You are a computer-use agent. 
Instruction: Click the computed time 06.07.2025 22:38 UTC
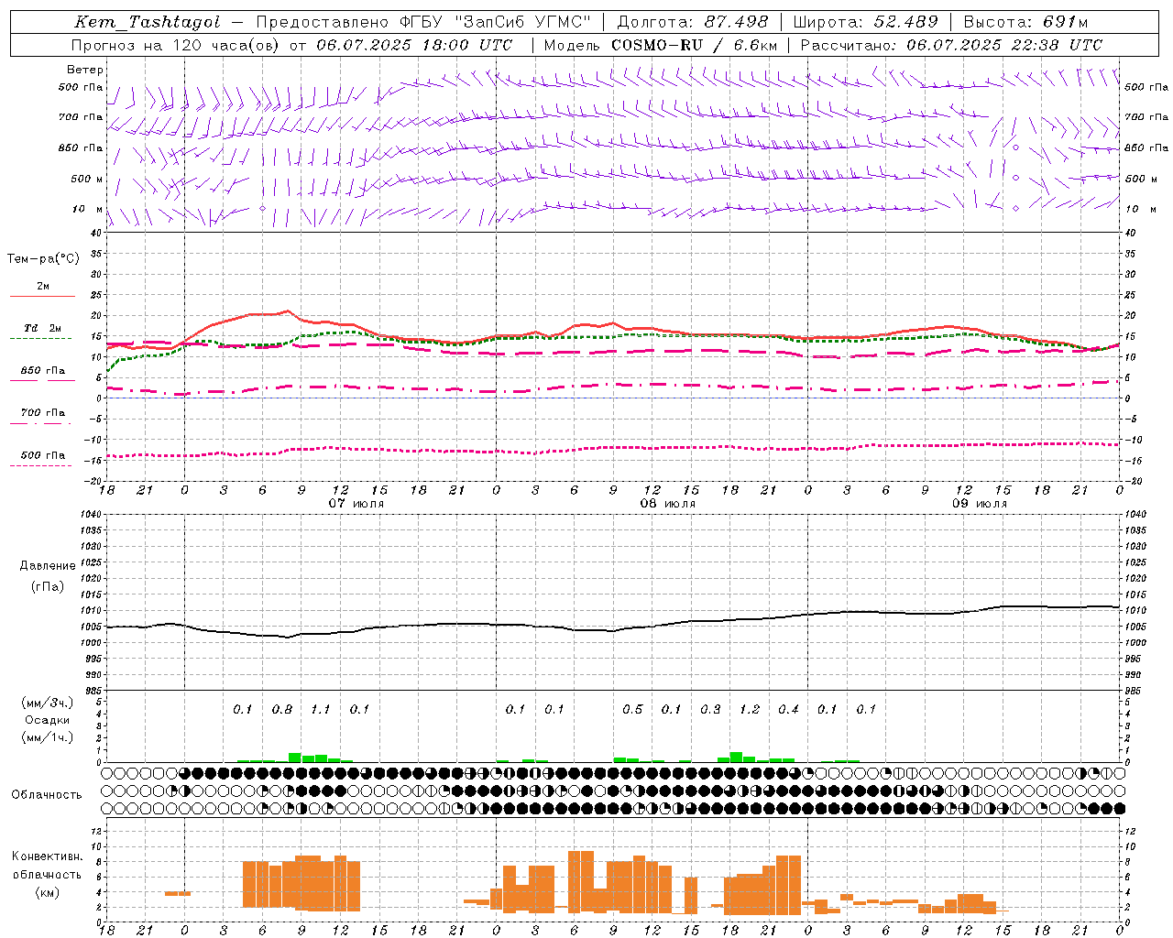[x=1004, y=44]
